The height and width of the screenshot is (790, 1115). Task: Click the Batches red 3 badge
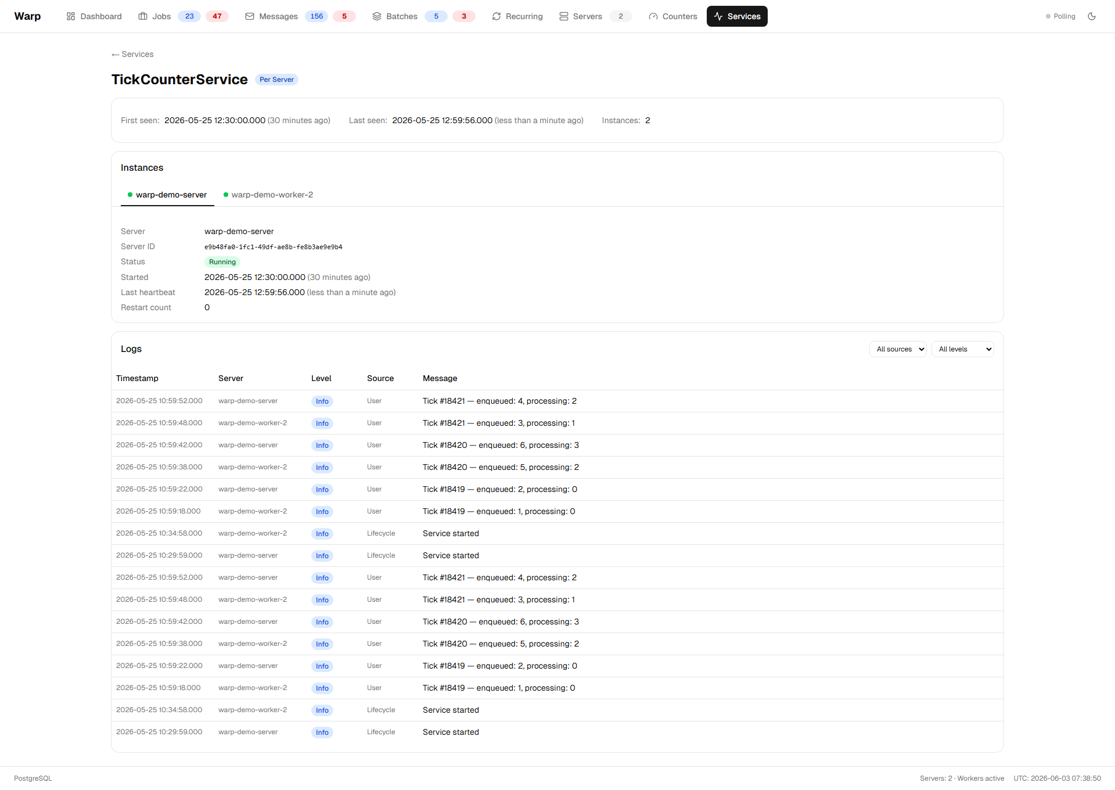tap(464, 16)
